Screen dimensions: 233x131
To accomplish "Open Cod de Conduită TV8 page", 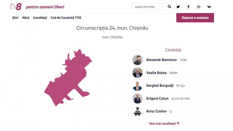I will [66, 18].
